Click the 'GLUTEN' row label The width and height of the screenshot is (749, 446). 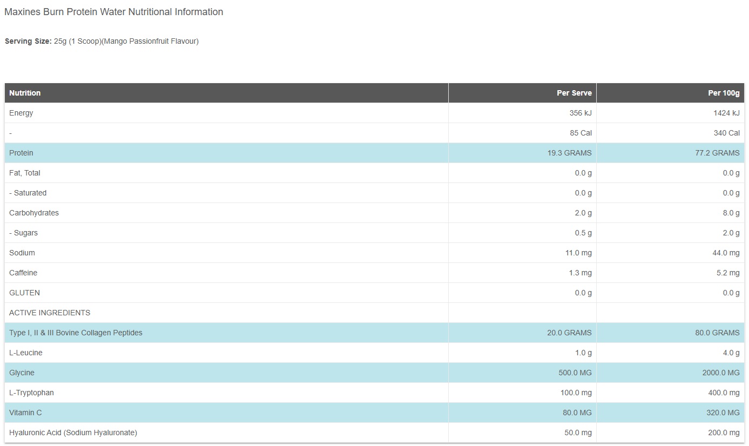point(24,293)
